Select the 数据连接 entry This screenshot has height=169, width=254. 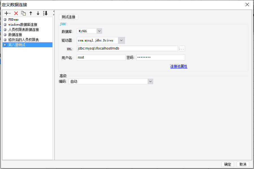(x=28, y=35)
